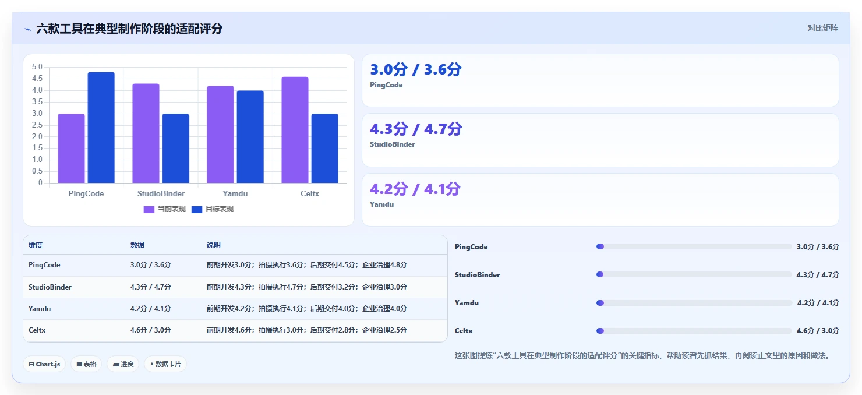The image size is (862, 395).
Task: Click PingCode's purple 当前表现 bar in the chart
Action: tap(71, 148)
